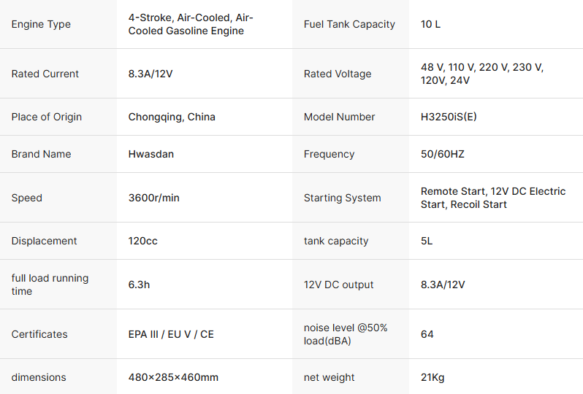Click the 480×285×460mm dimensions value
The width and height of the screenshot is (583, 394).
coord(173,377)
